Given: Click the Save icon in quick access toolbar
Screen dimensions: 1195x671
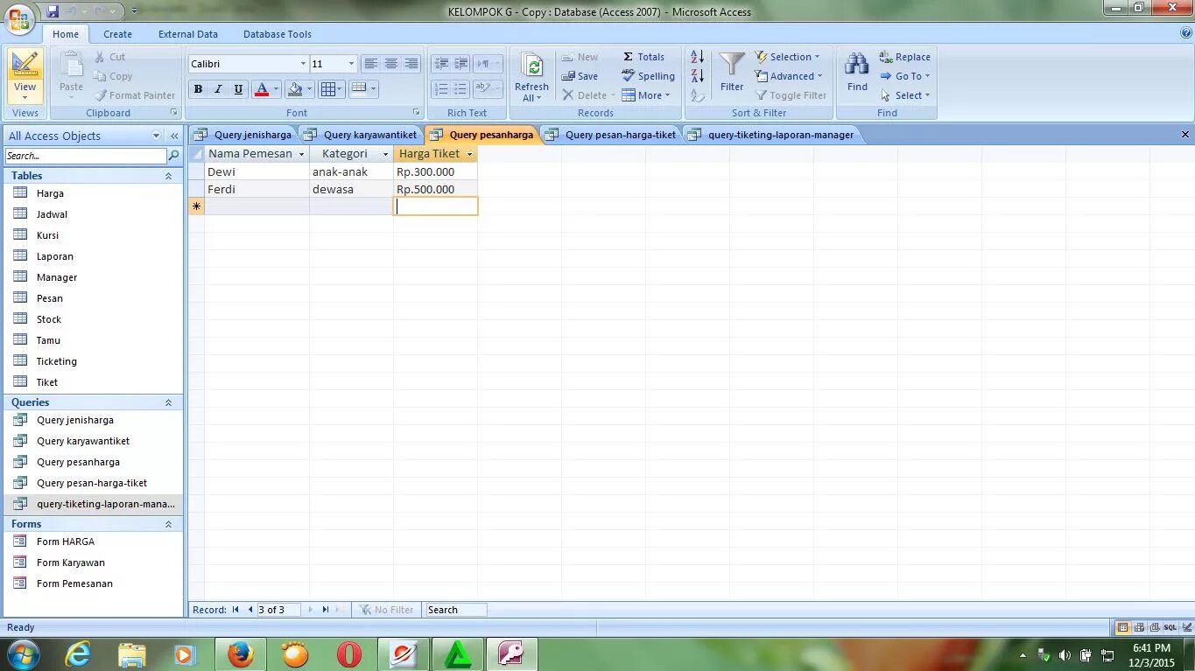Looking at the screenshot, I should 52,11.
